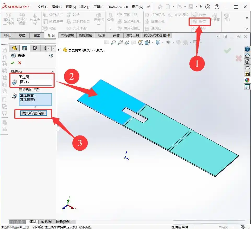This screenshot has width=251, height=229.
Task: Click the 扫描法兰 swept flange tool
Action: (x=99, y=19)
